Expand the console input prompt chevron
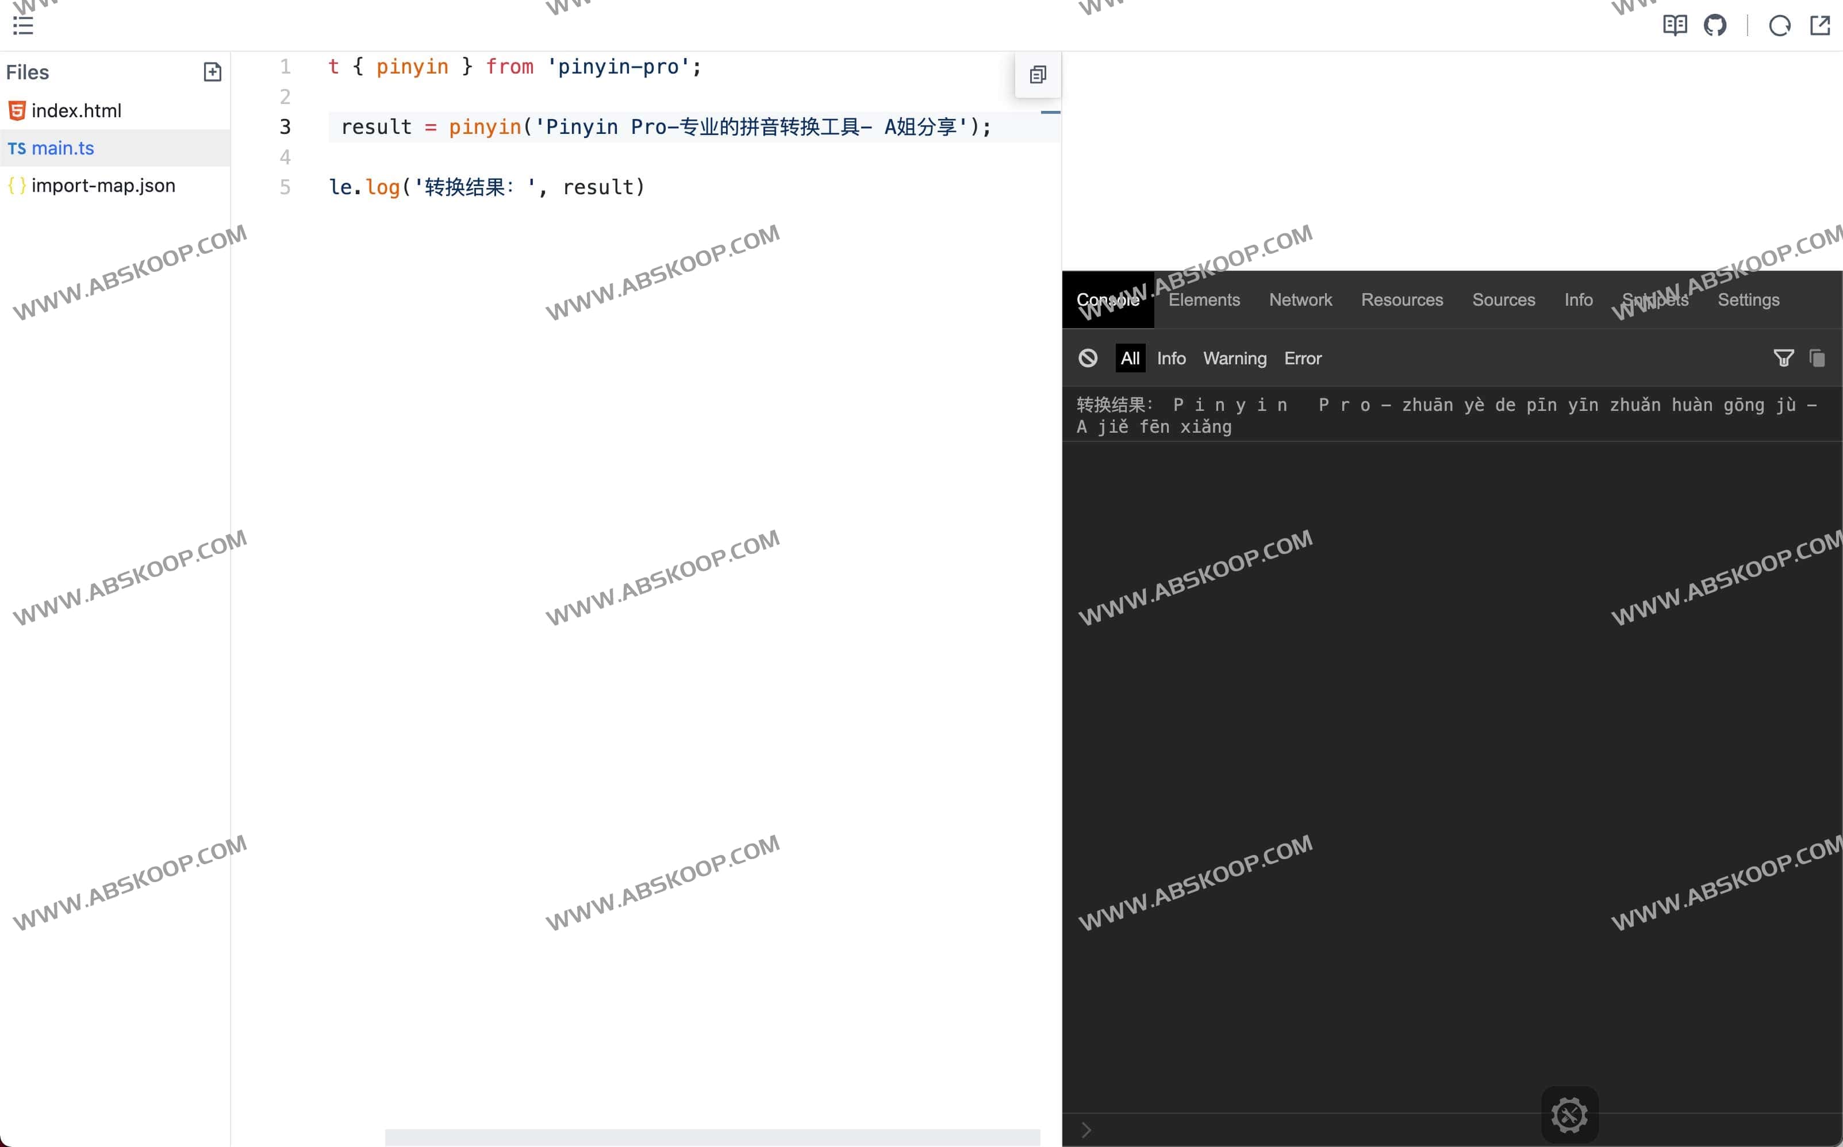This screenshot has height=1147, width=1843. pyautogui.click(x=1086, y=1129)
